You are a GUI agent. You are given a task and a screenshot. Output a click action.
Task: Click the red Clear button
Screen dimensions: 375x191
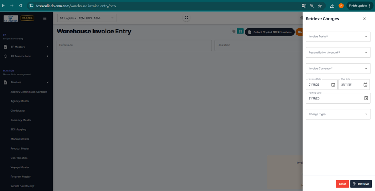tap(342, 184)
